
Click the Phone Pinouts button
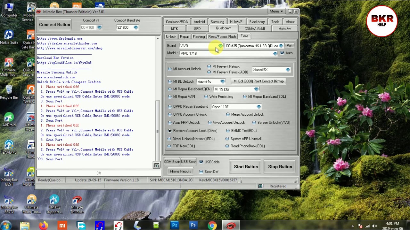tap(180, 172)
